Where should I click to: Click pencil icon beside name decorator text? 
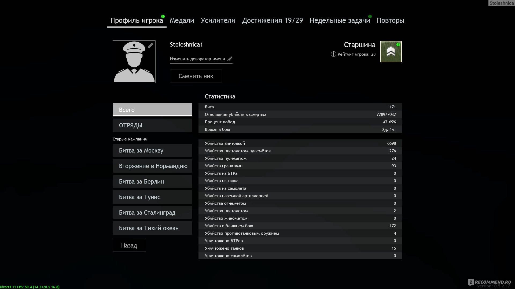(230, 59)
